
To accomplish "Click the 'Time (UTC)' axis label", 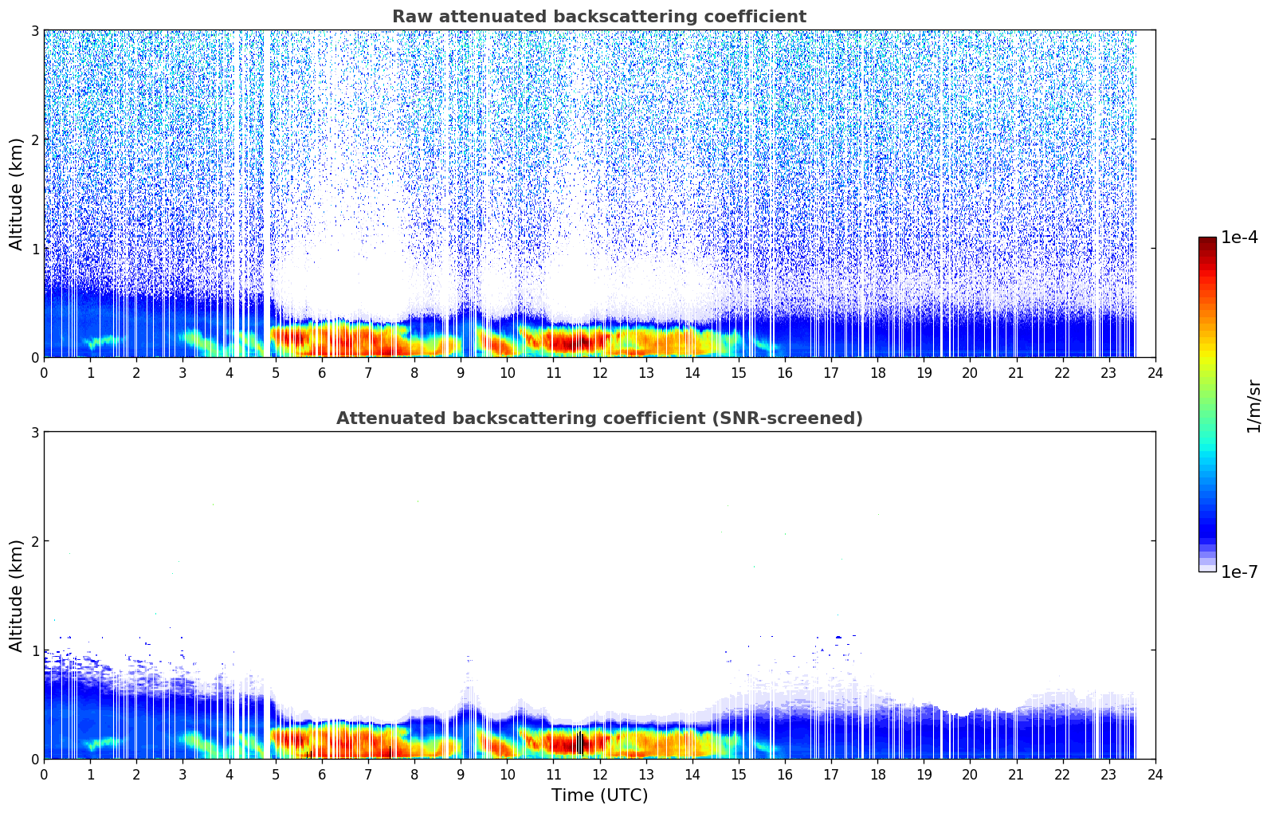I will tap(599, 795).
